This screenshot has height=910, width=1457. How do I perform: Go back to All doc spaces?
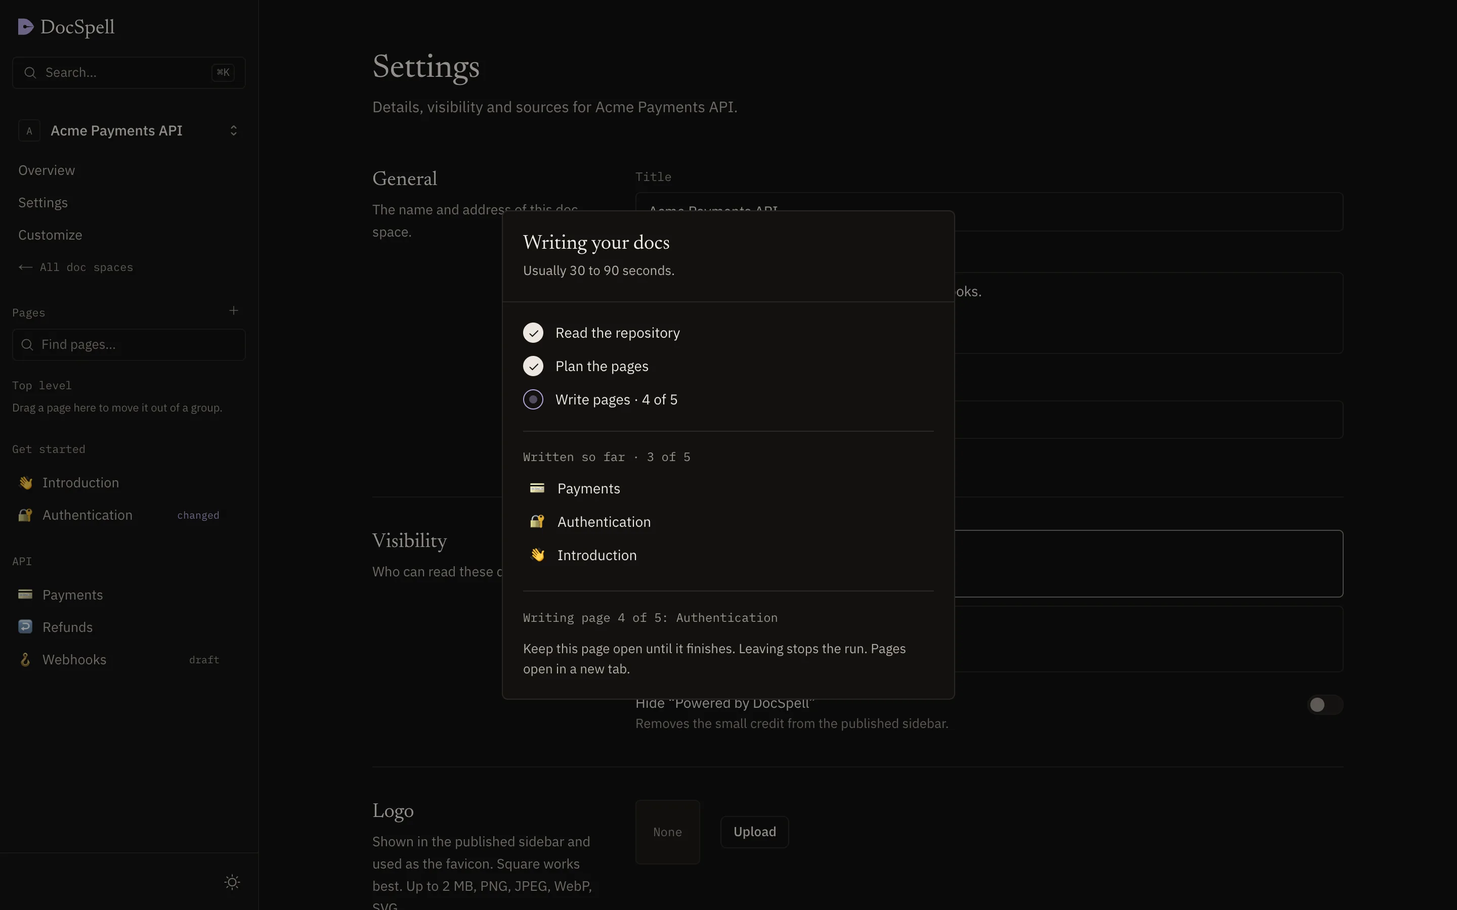(x=75, y=267)
